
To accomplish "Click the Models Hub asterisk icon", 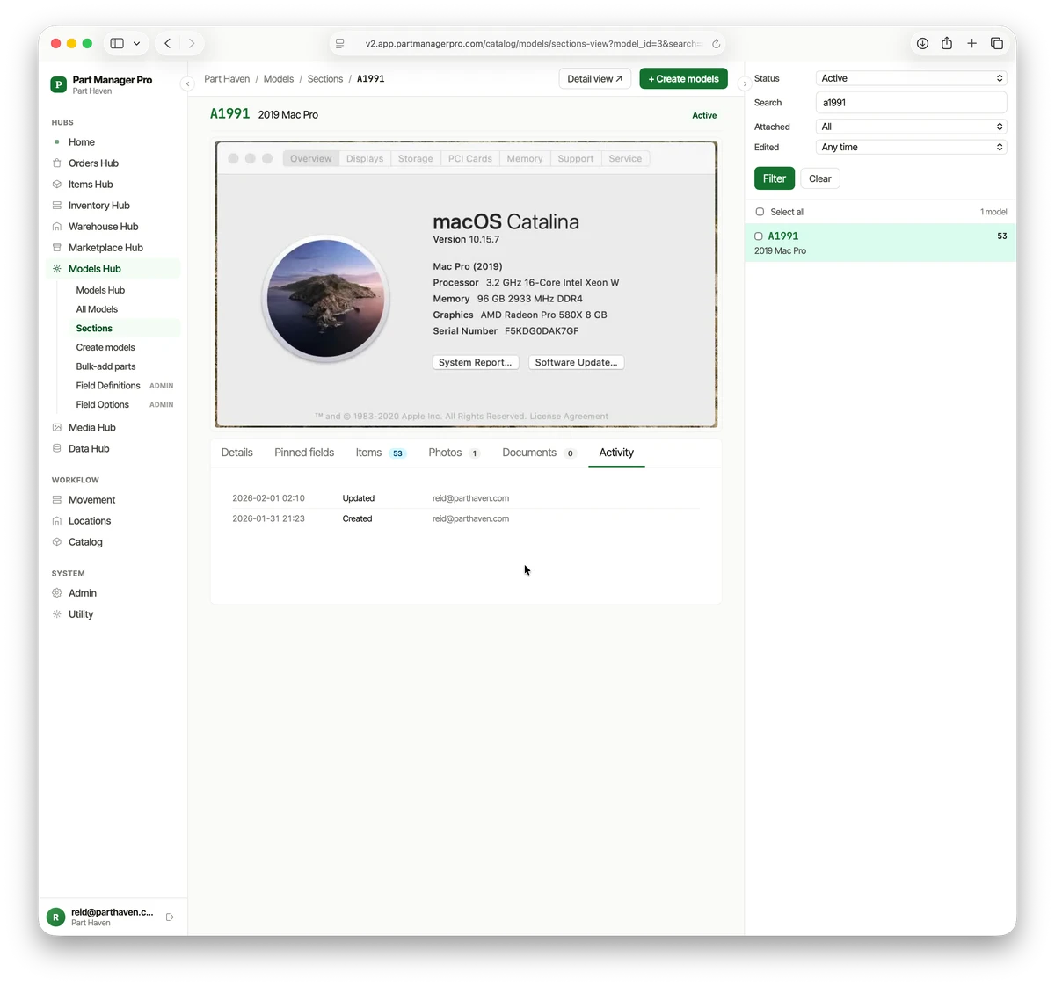I will (x=57, y=269).
